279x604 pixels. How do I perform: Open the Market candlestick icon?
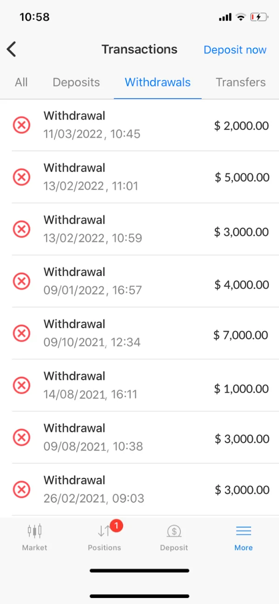click(34, 531)
